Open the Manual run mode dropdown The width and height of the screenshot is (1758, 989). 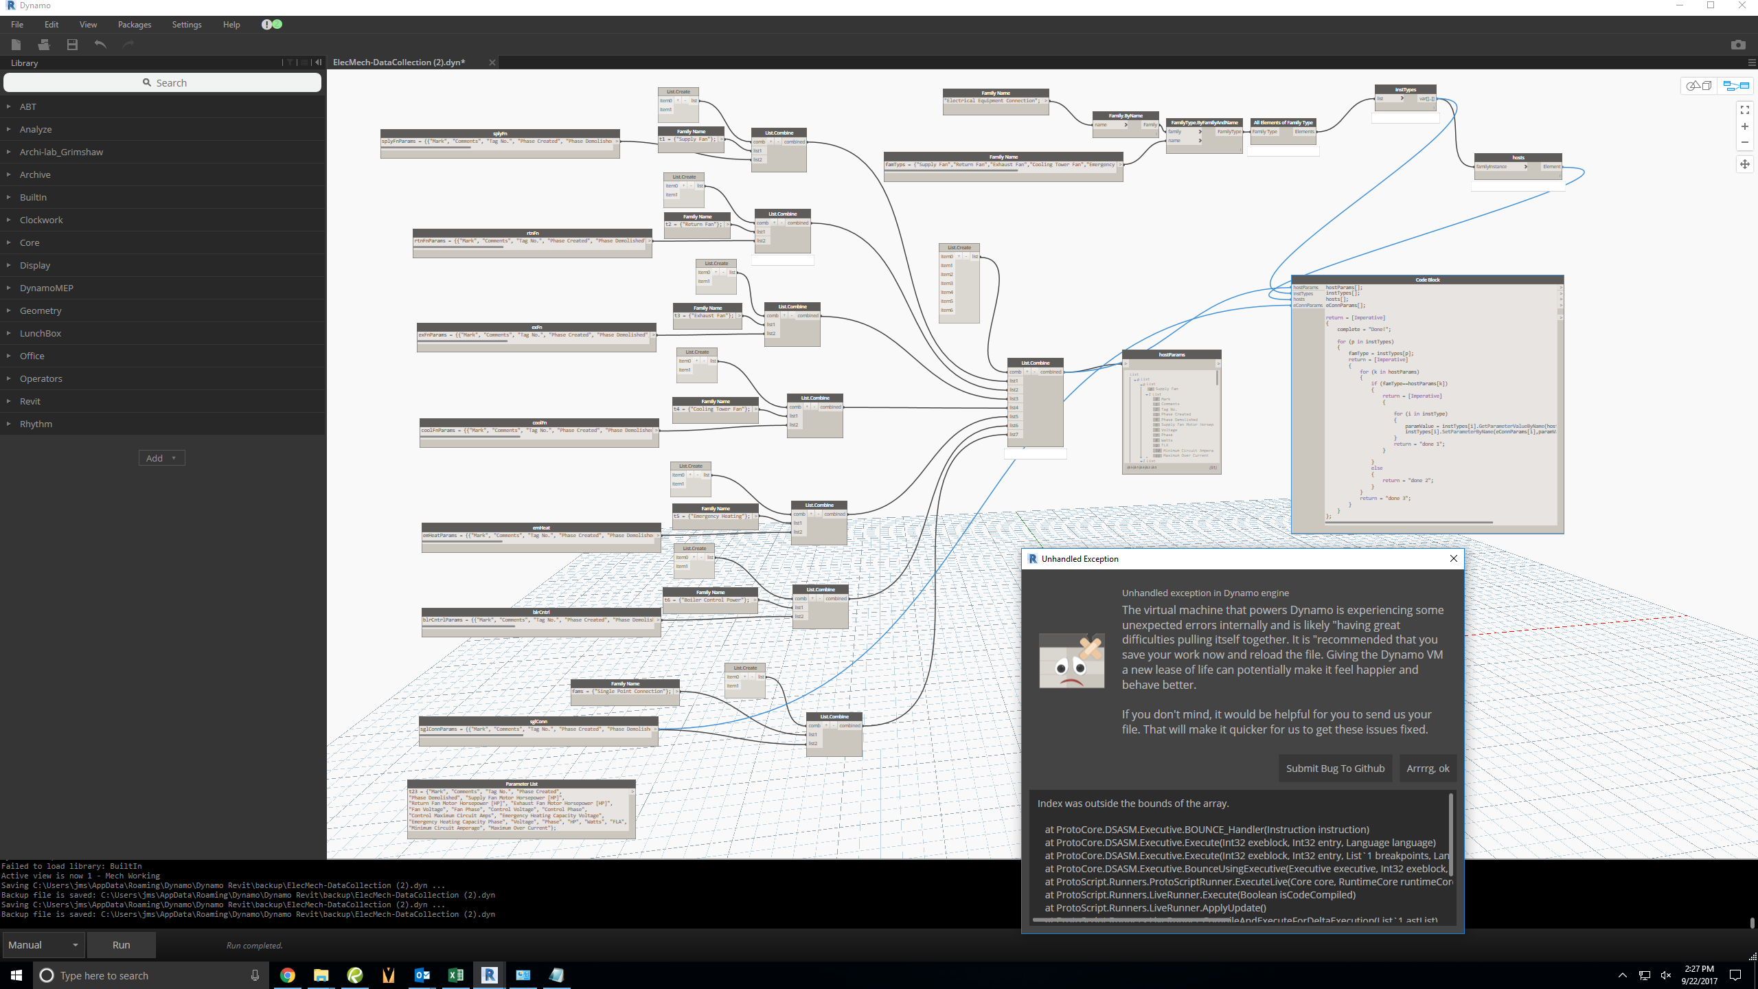43,945
